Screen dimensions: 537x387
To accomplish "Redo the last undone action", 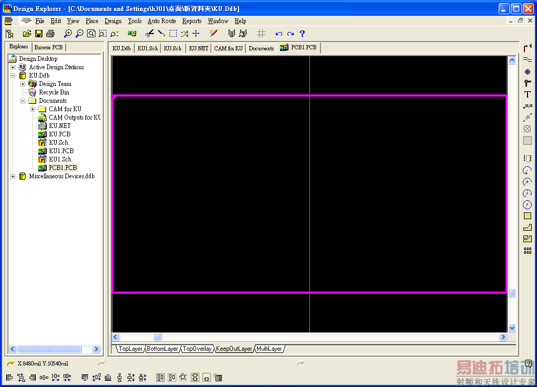I will (291, 34).
